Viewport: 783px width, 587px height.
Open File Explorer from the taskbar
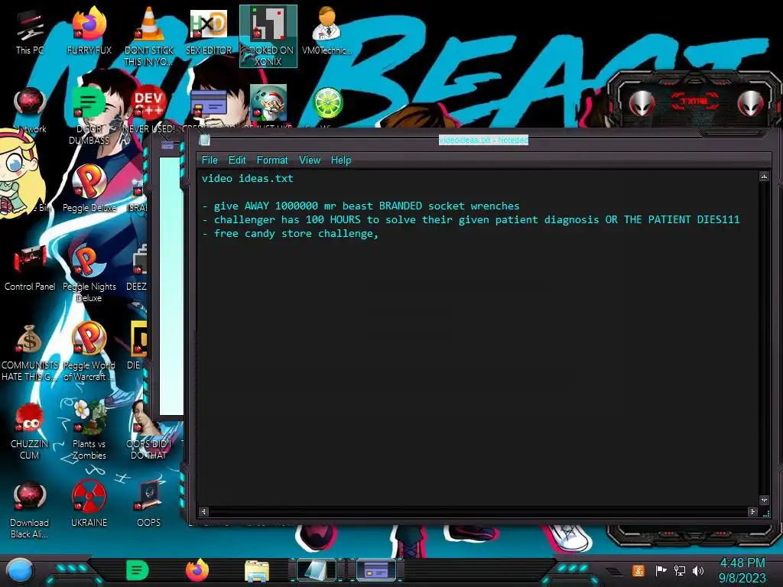(x=257, y=571)
